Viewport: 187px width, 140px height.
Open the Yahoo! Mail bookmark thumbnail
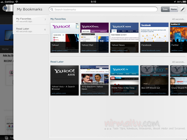tap(94, 38)
